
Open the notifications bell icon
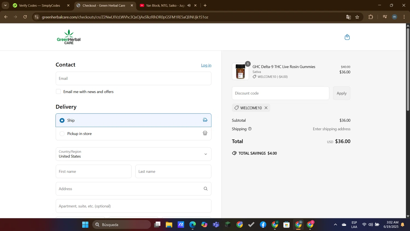click(403, 225)
